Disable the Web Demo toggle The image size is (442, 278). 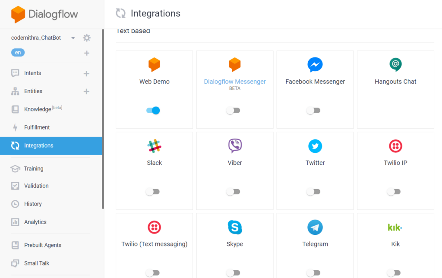(153, 111)
